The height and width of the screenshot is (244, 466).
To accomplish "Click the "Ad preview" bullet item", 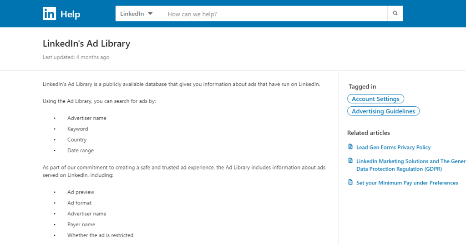I will point(81,192).
